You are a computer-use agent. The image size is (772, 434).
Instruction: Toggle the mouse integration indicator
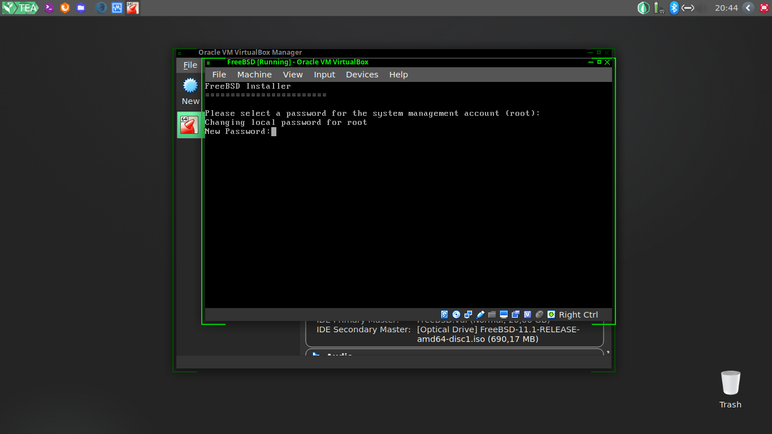[x=539, y=314]
